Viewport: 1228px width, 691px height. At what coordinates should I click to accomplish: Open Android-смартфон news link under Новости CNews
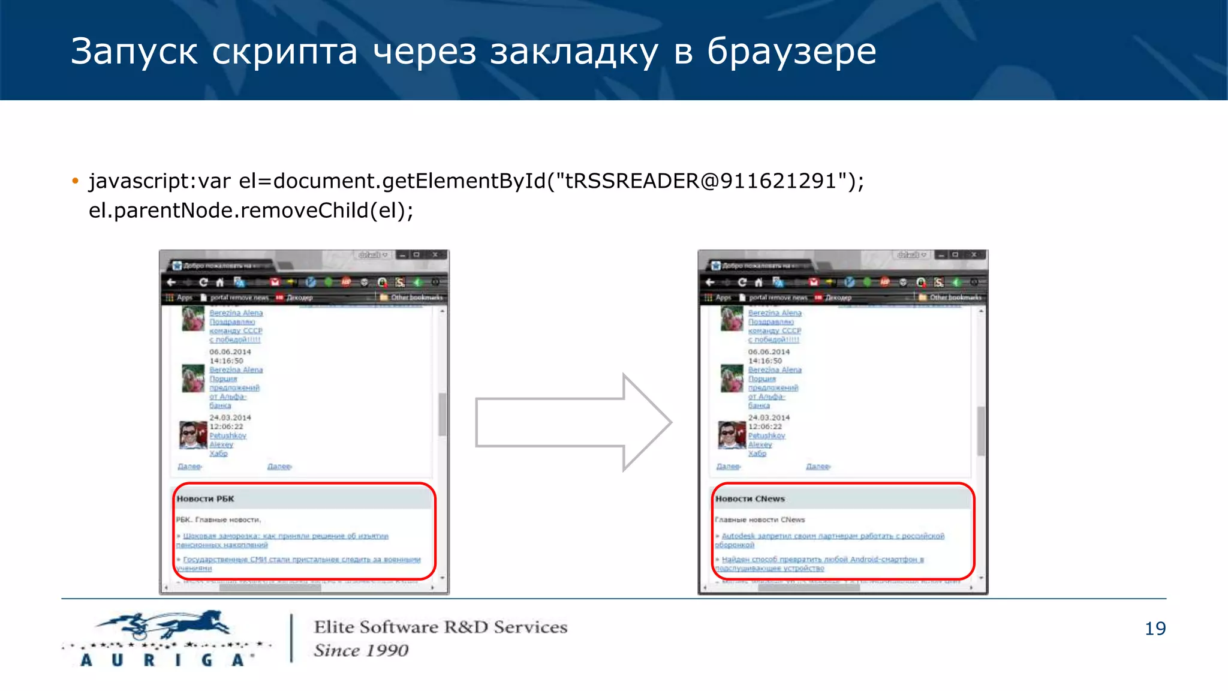point(820,564)
